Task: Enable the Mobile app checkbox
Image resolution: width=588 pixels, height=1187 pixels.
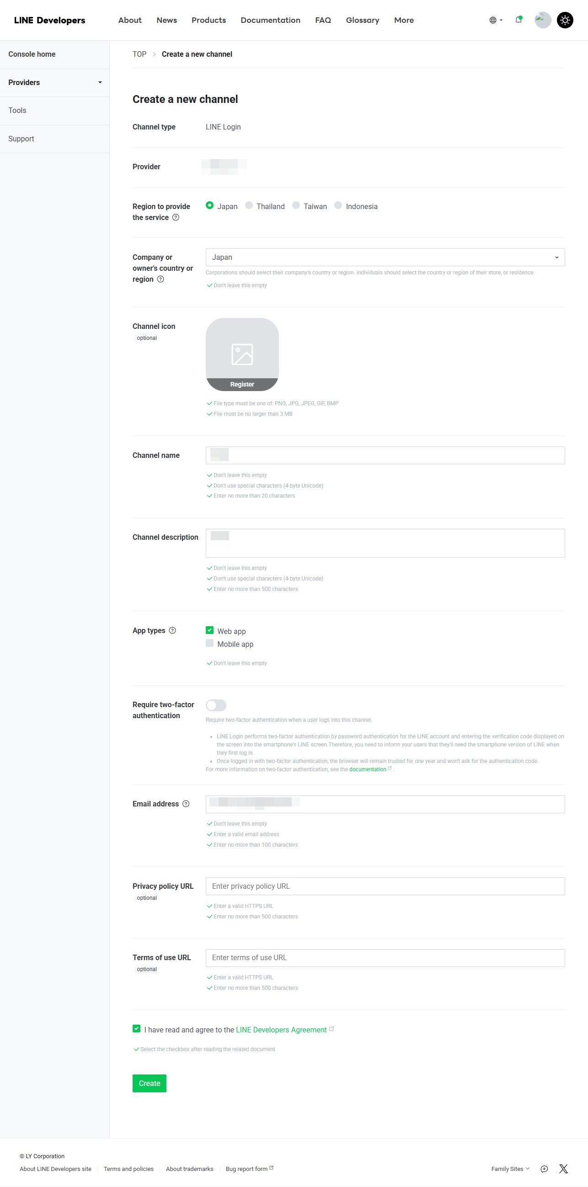Action: (x=209, y=643)
